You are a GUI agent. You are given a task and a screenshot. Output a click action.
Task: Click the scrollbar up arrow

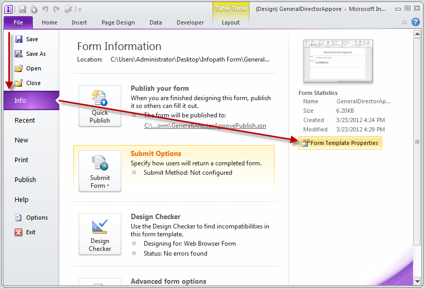[x=417, y=34]
